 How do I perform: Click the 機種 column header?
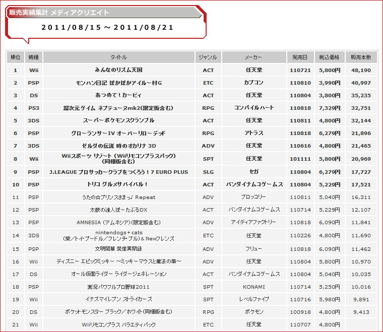click(34, 57)
